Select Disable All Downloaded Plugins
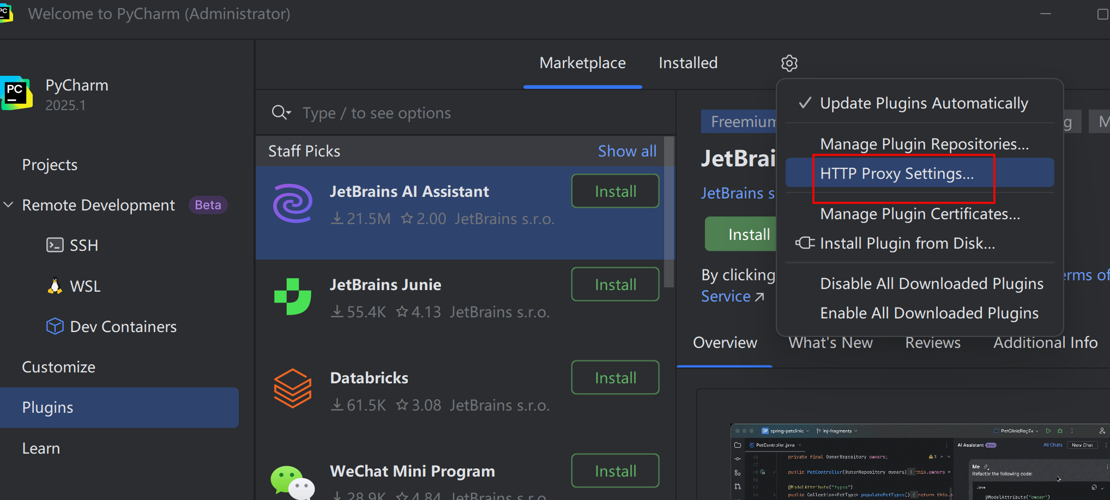The width and height of the screenshot is (1110, 500). (931, 284)
